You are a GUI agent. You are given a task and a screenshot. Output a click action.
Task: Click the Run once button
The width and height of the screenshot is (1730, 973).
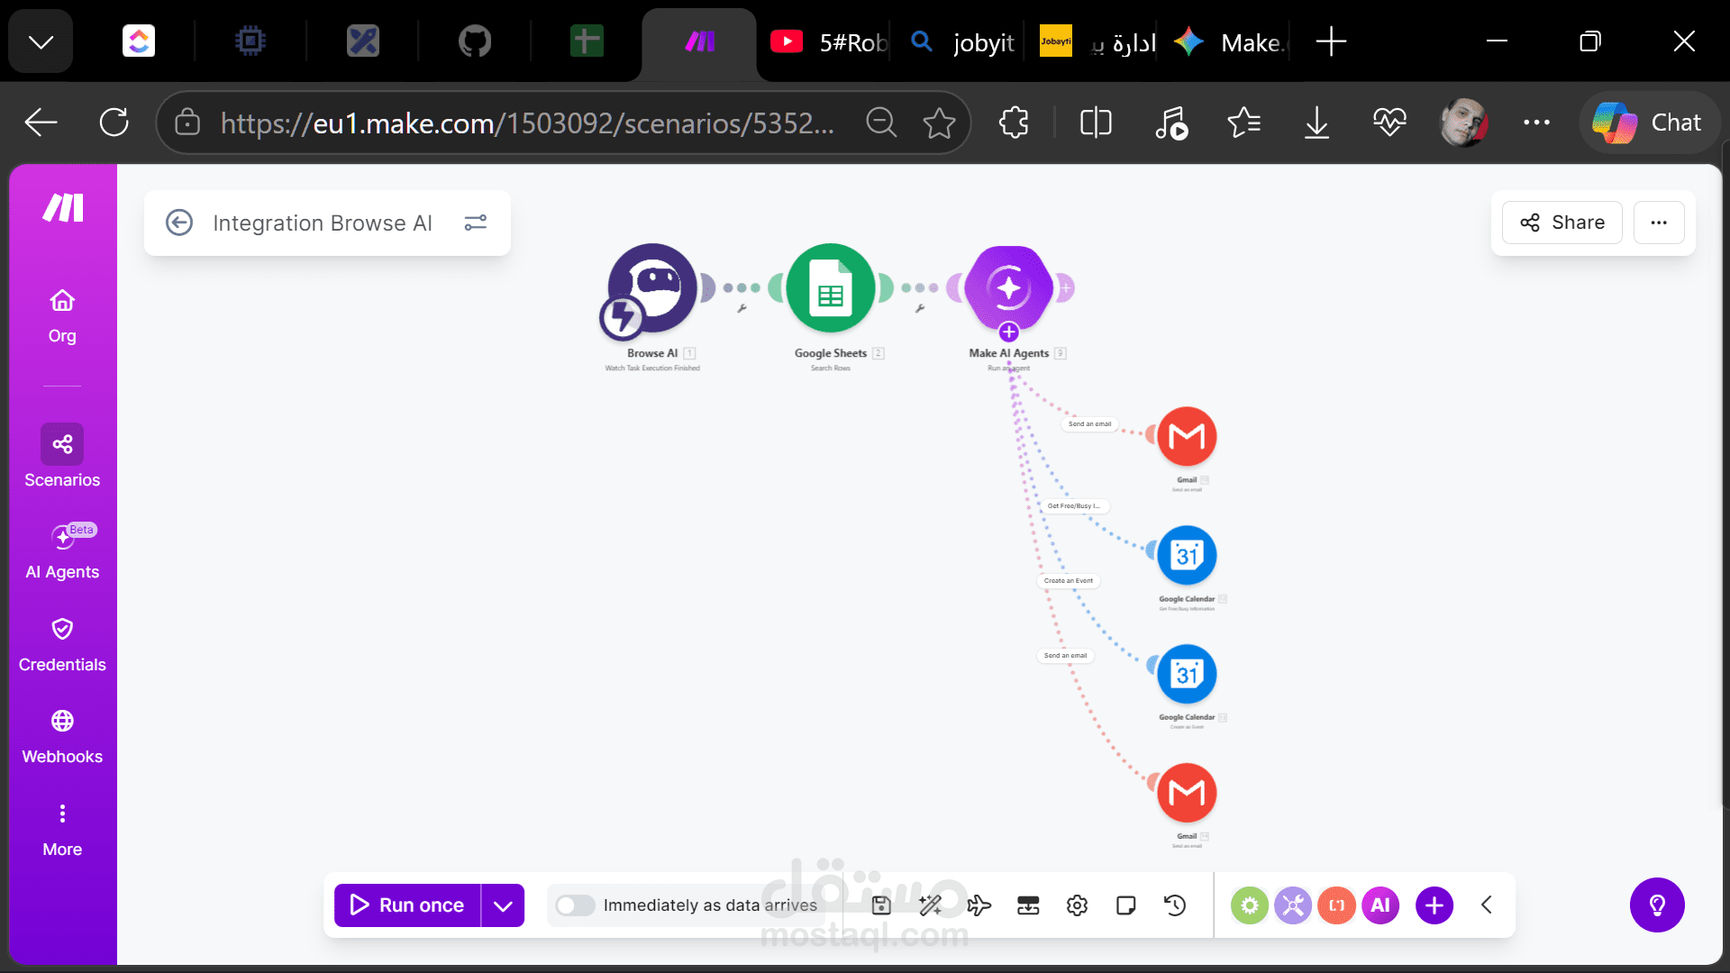coord(407,905)
